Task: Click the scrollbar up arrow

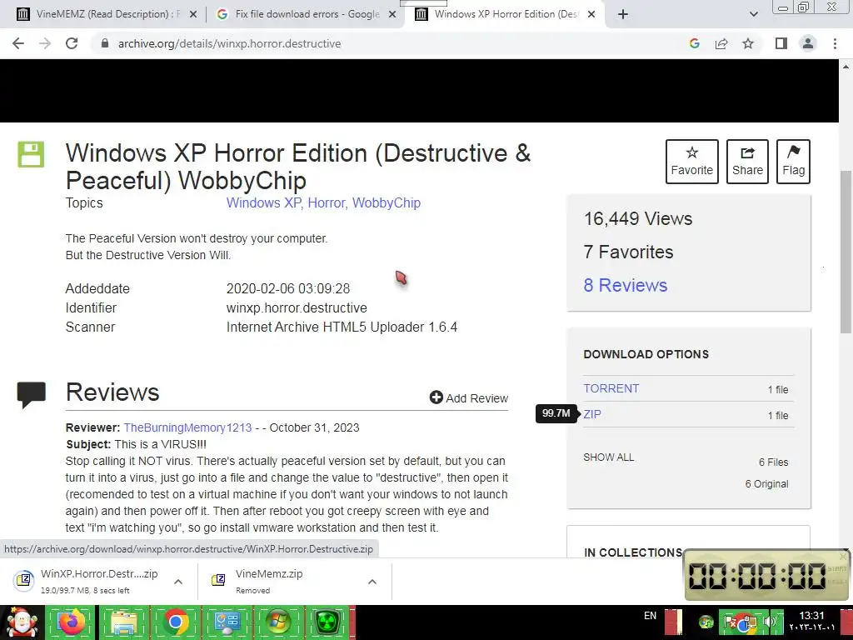Action: click(846, 67)
